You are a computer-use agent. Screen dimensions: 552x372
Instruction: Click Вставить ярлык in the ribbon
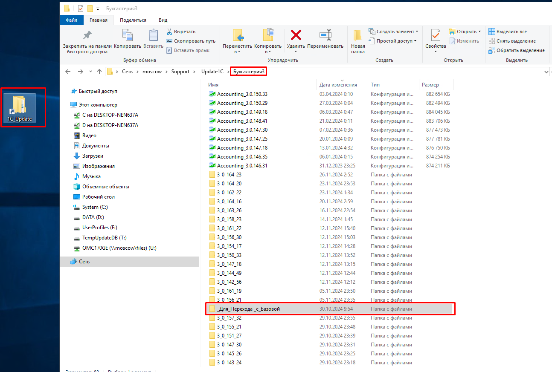[188, 50]
